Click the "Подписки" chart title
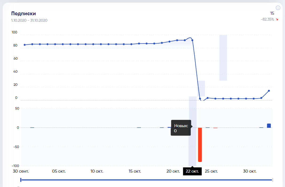 pos(23,14)
